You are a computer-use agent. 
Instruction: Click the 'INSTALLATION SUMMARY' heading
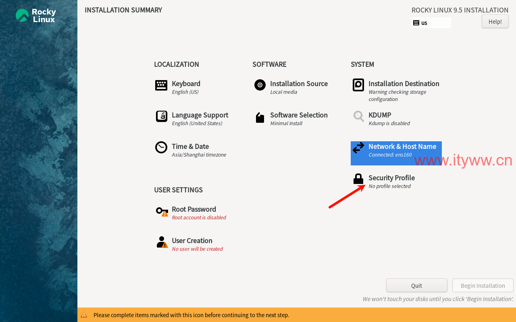(x=123, y=10)
